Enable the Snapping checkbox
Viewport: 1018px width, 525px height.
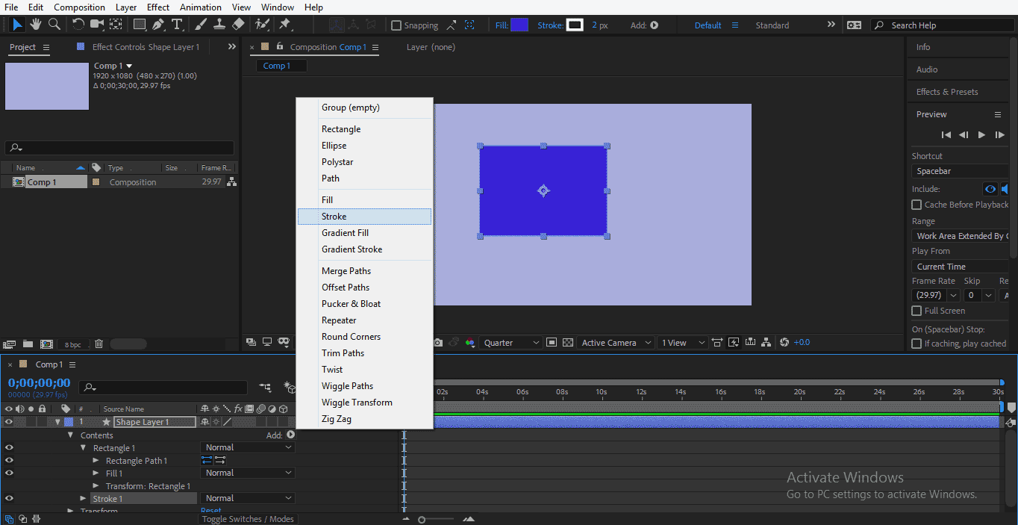pos(396,25)
